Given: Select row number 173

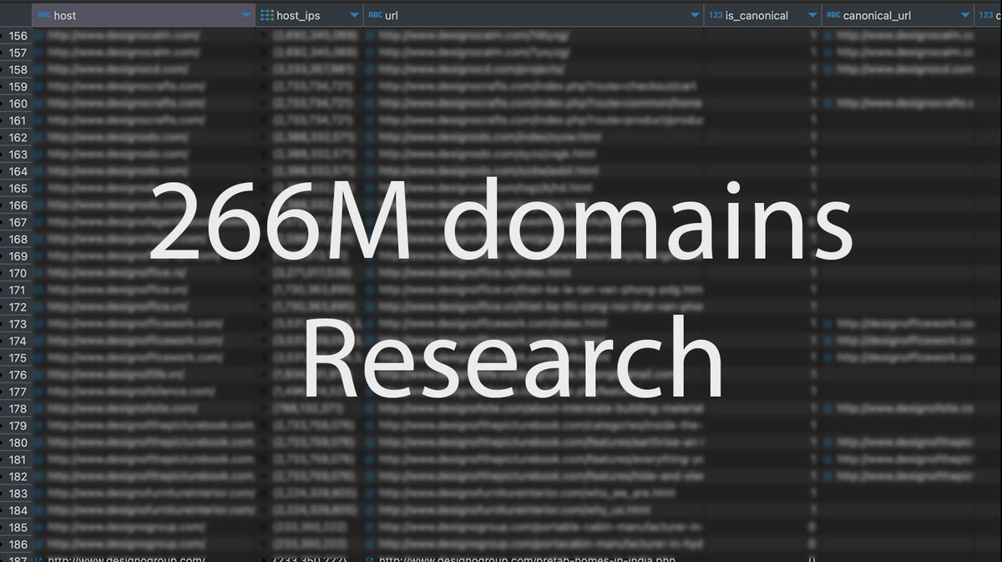Looking at the screenshot, I should pyautogui.click(x=18, y=324).
